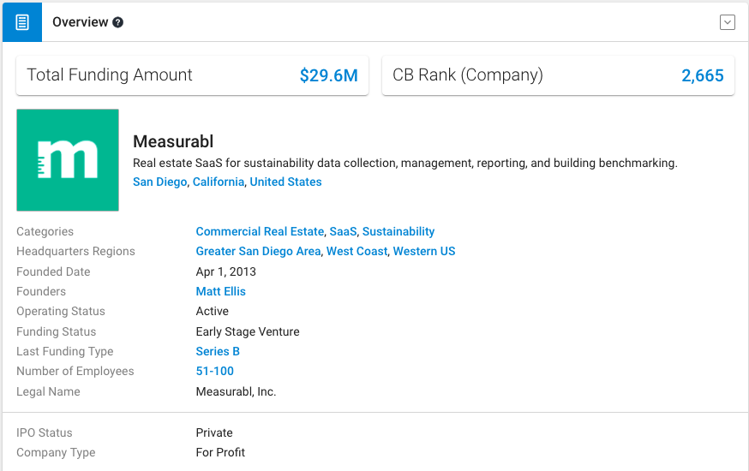Click the Headquarters Regions field label

coord(76,251)
